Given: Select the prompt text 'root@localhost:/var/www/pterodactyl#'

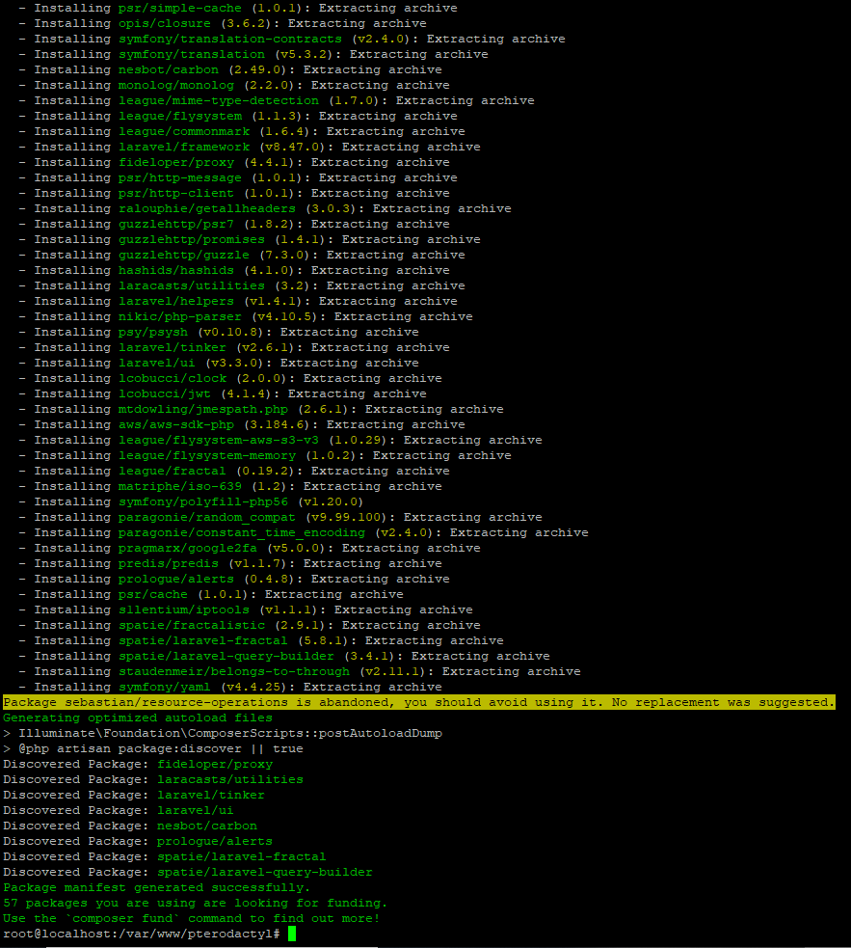Looking at the screenshot, I should pyautogui.click(x=142, y=934).
